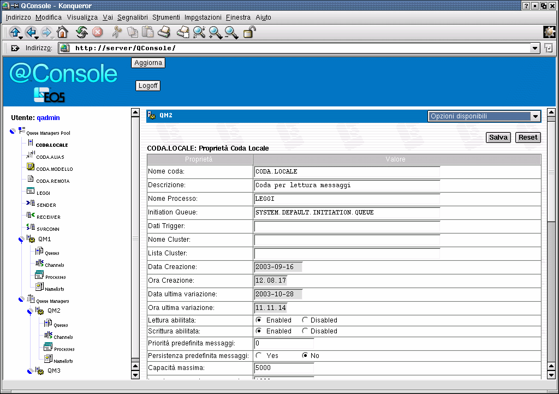This screenshot has width=559, height=394.
Task: Click the Cut scissors icon
Action: pyautogui.click(x=117, y=33)
